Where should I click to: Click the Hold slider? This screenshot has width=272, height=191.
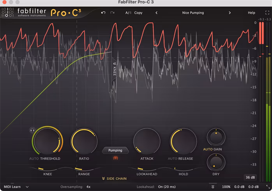184,169
